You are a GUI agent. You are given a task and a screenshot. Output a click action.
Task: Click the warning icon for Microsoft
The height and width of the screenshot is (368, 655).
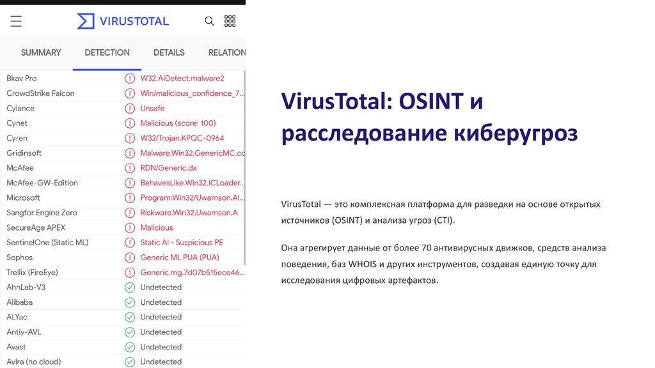click(130, 198)
